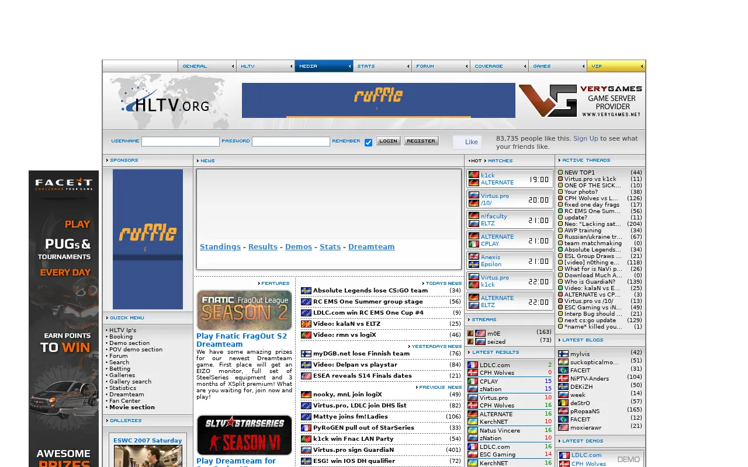Click the Register button
Viewport: 748px width, 467px height.
[421, 141]
